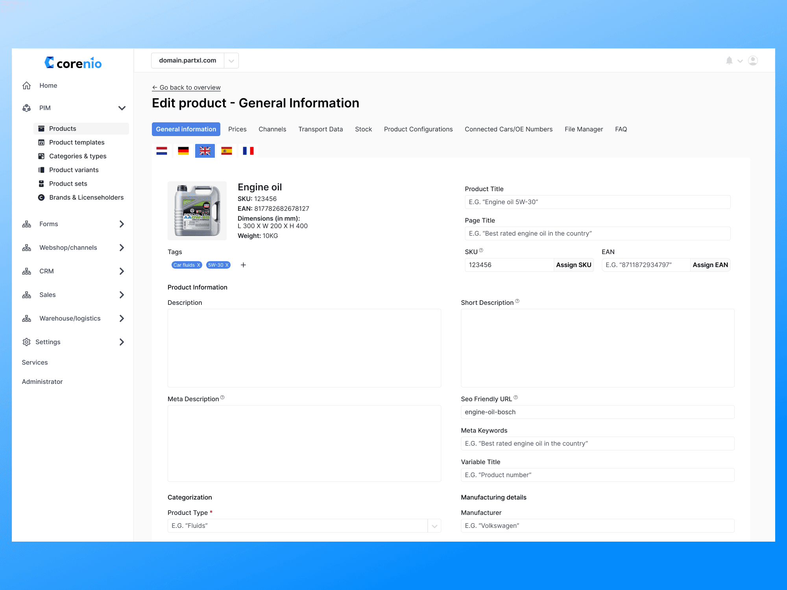Switch language using the German flag
This screenshot has width=787, height=590.
click(183, 151)
